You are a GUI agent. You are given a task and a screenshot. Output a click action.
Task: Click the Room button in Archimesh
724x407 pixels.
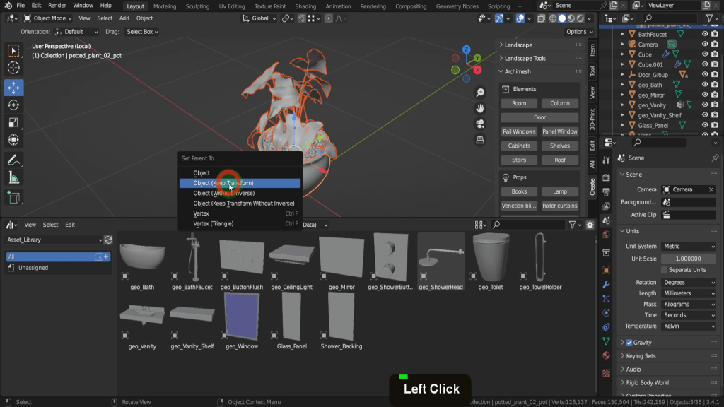click(519, 103)
